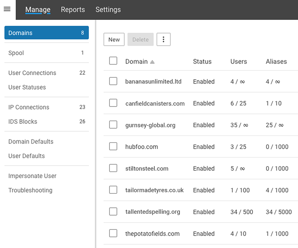298x248 pixels.
Task: Click domain name thepotatofields.com
Action: [152, 233]
